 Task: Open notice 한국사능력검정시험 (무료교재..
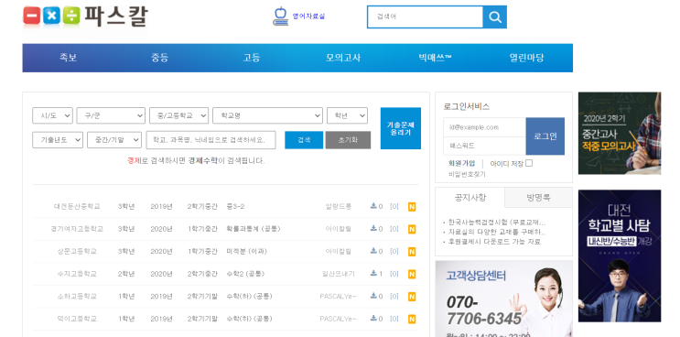click(x=496, y=222)
